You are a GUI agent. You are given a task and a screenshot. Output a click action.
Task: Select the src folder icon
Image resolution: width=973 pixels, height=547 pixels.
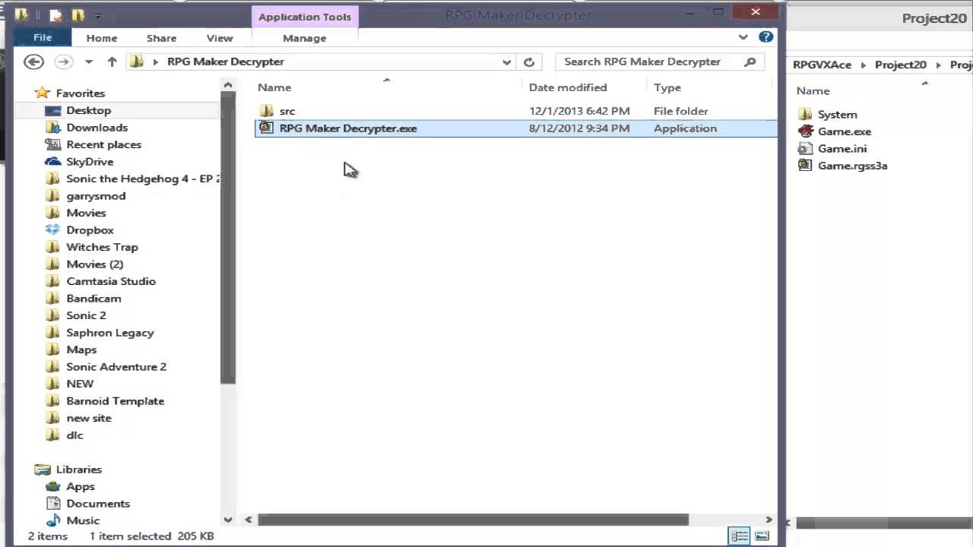click(x=266, y=111)
